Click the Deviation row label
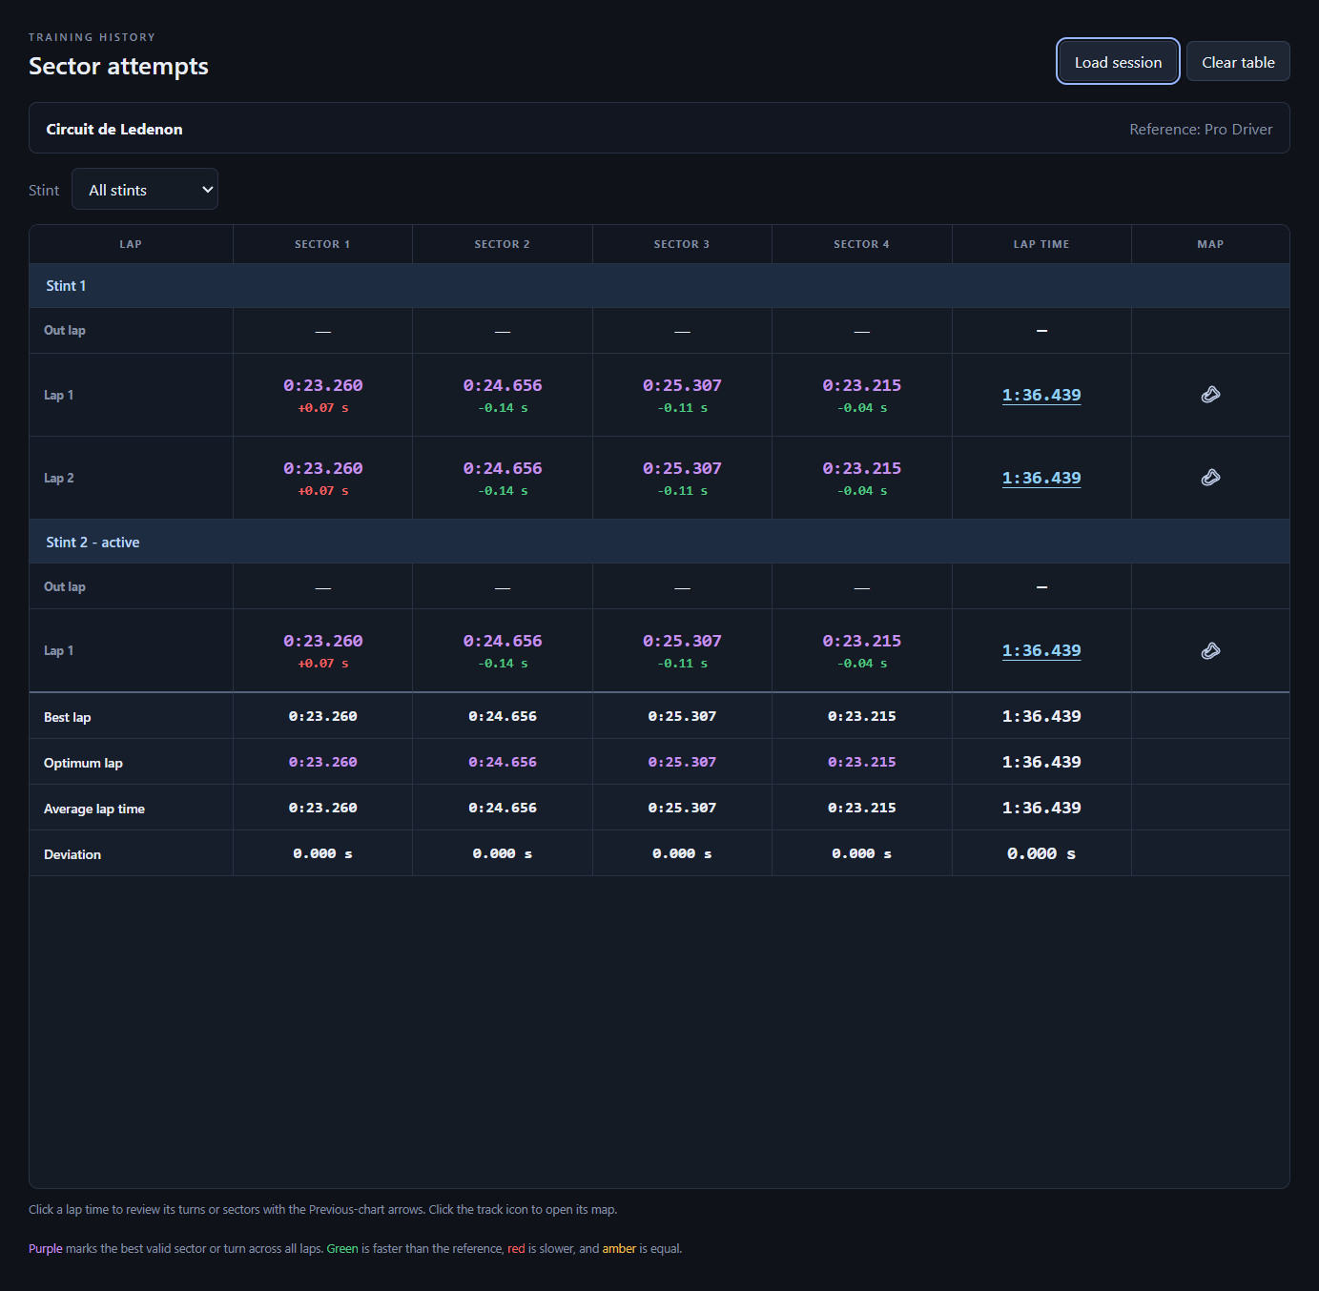This screenshot has height=1291, width=1319. (72, 854)
